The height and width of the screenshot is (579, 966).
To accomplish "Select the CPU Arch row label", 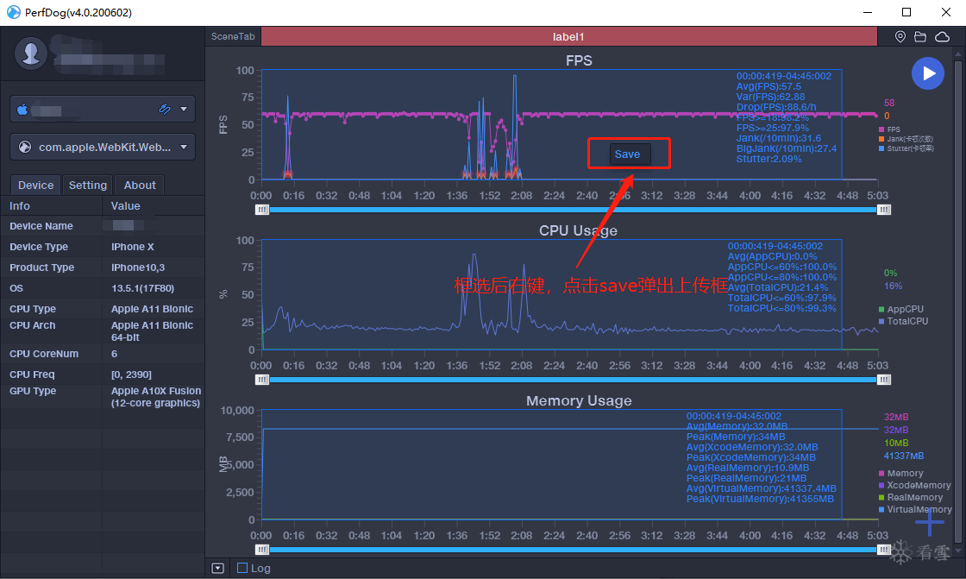I will [33, 325].
